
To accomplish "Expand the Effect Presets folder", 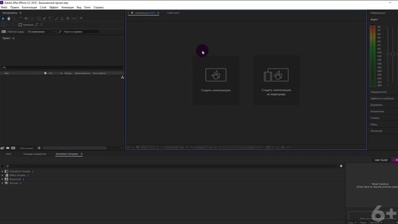I will (2, 175).
